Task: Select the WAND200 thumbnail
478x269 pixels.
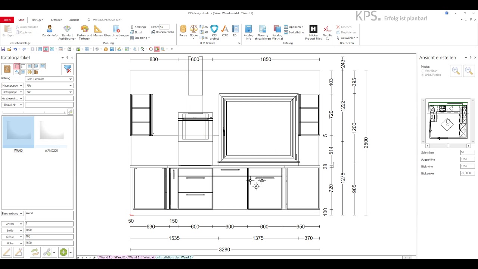Action: click(51, 134)
